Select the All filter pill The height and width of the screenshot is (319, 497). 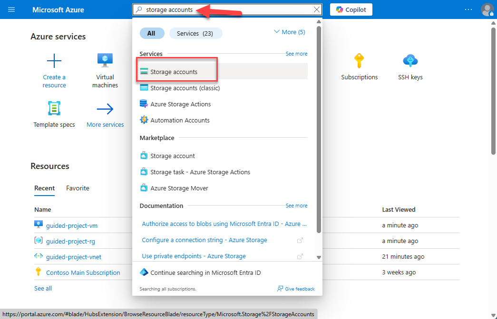click(x=152, y=33)
